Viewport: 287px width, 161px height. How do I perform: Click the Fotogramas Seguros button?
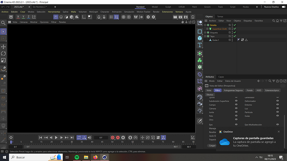click(233, 90)
